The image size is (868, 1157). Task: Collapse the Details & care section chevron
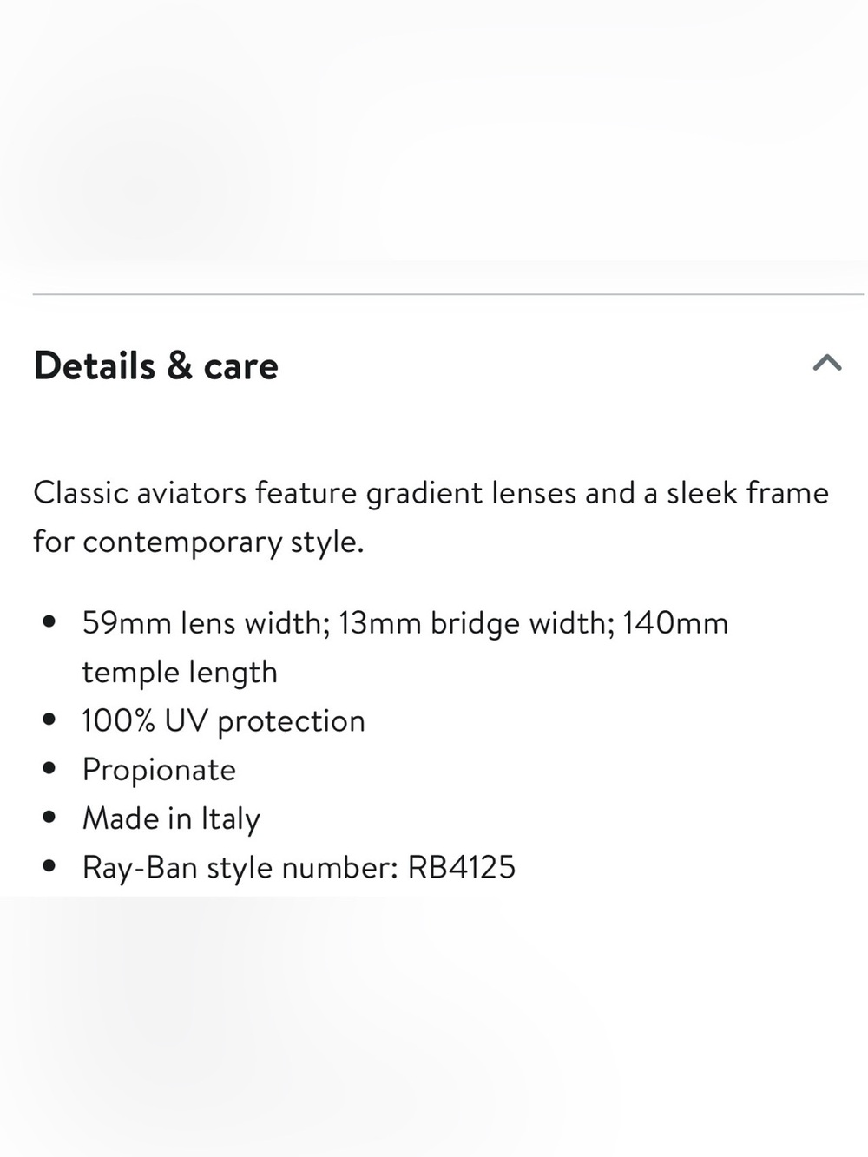click(827, 363)
